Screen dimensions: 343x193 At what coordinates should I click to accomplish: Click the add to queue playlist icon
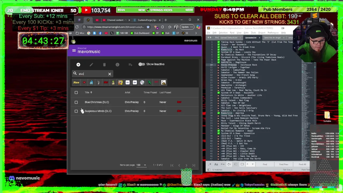130,64
